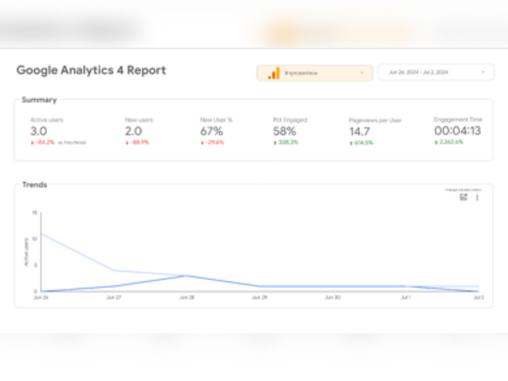Click the Jun 27 x-axis label
This screenshot has height=381, width=508.
coord(114,297)
